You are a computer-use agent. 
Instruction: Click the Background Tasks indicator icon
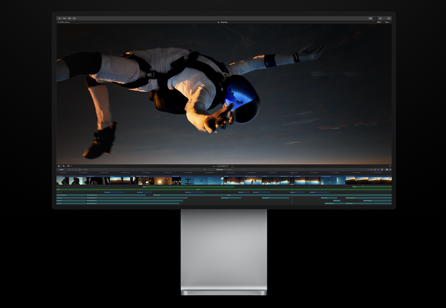(x=70, y=18)
